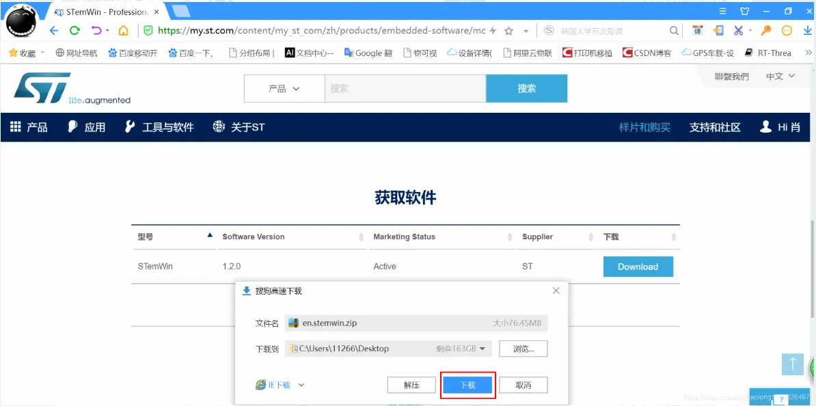
Task: Open the CSDN博客 bookmark
Action: [647, 53]
